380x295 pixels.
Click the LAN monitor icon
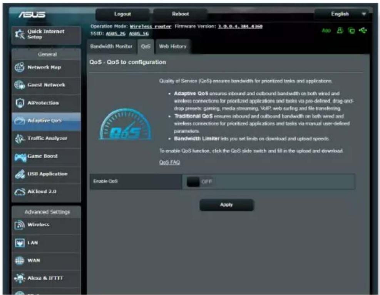(20, 243)
